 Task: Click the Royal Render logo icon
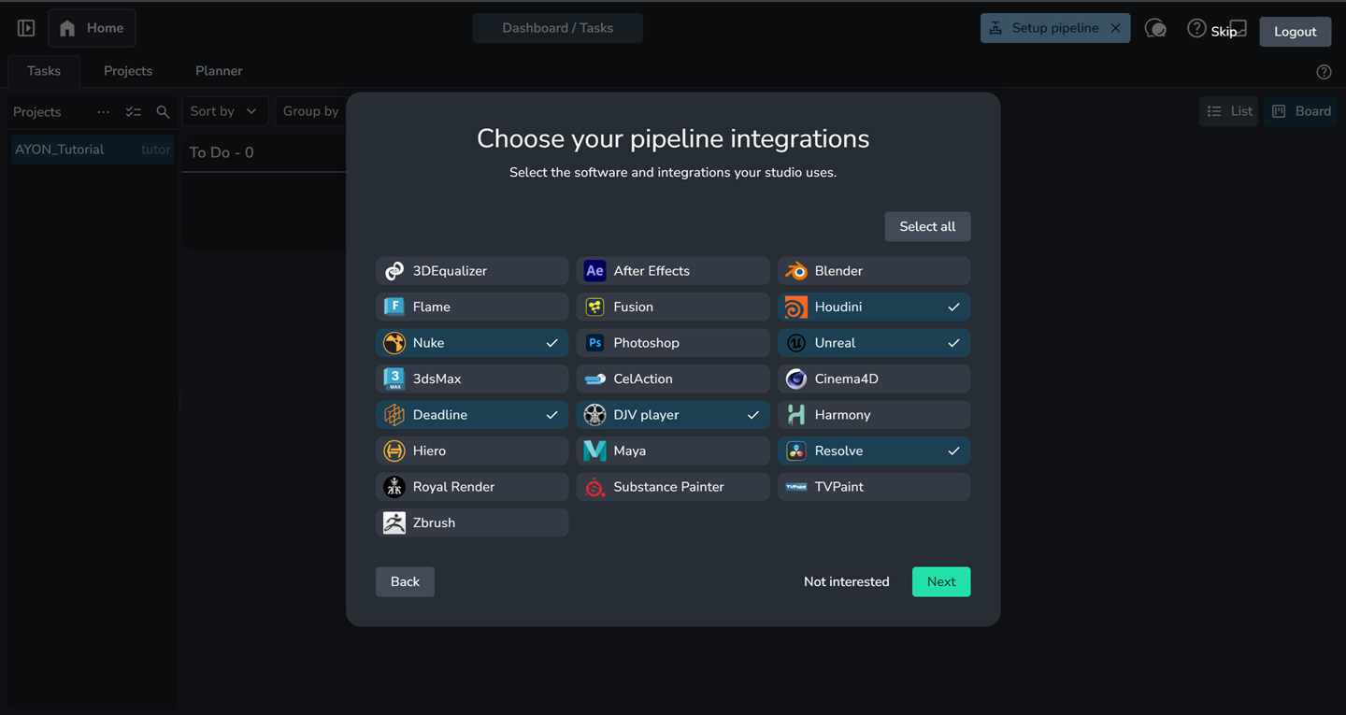tap(394, 487)
